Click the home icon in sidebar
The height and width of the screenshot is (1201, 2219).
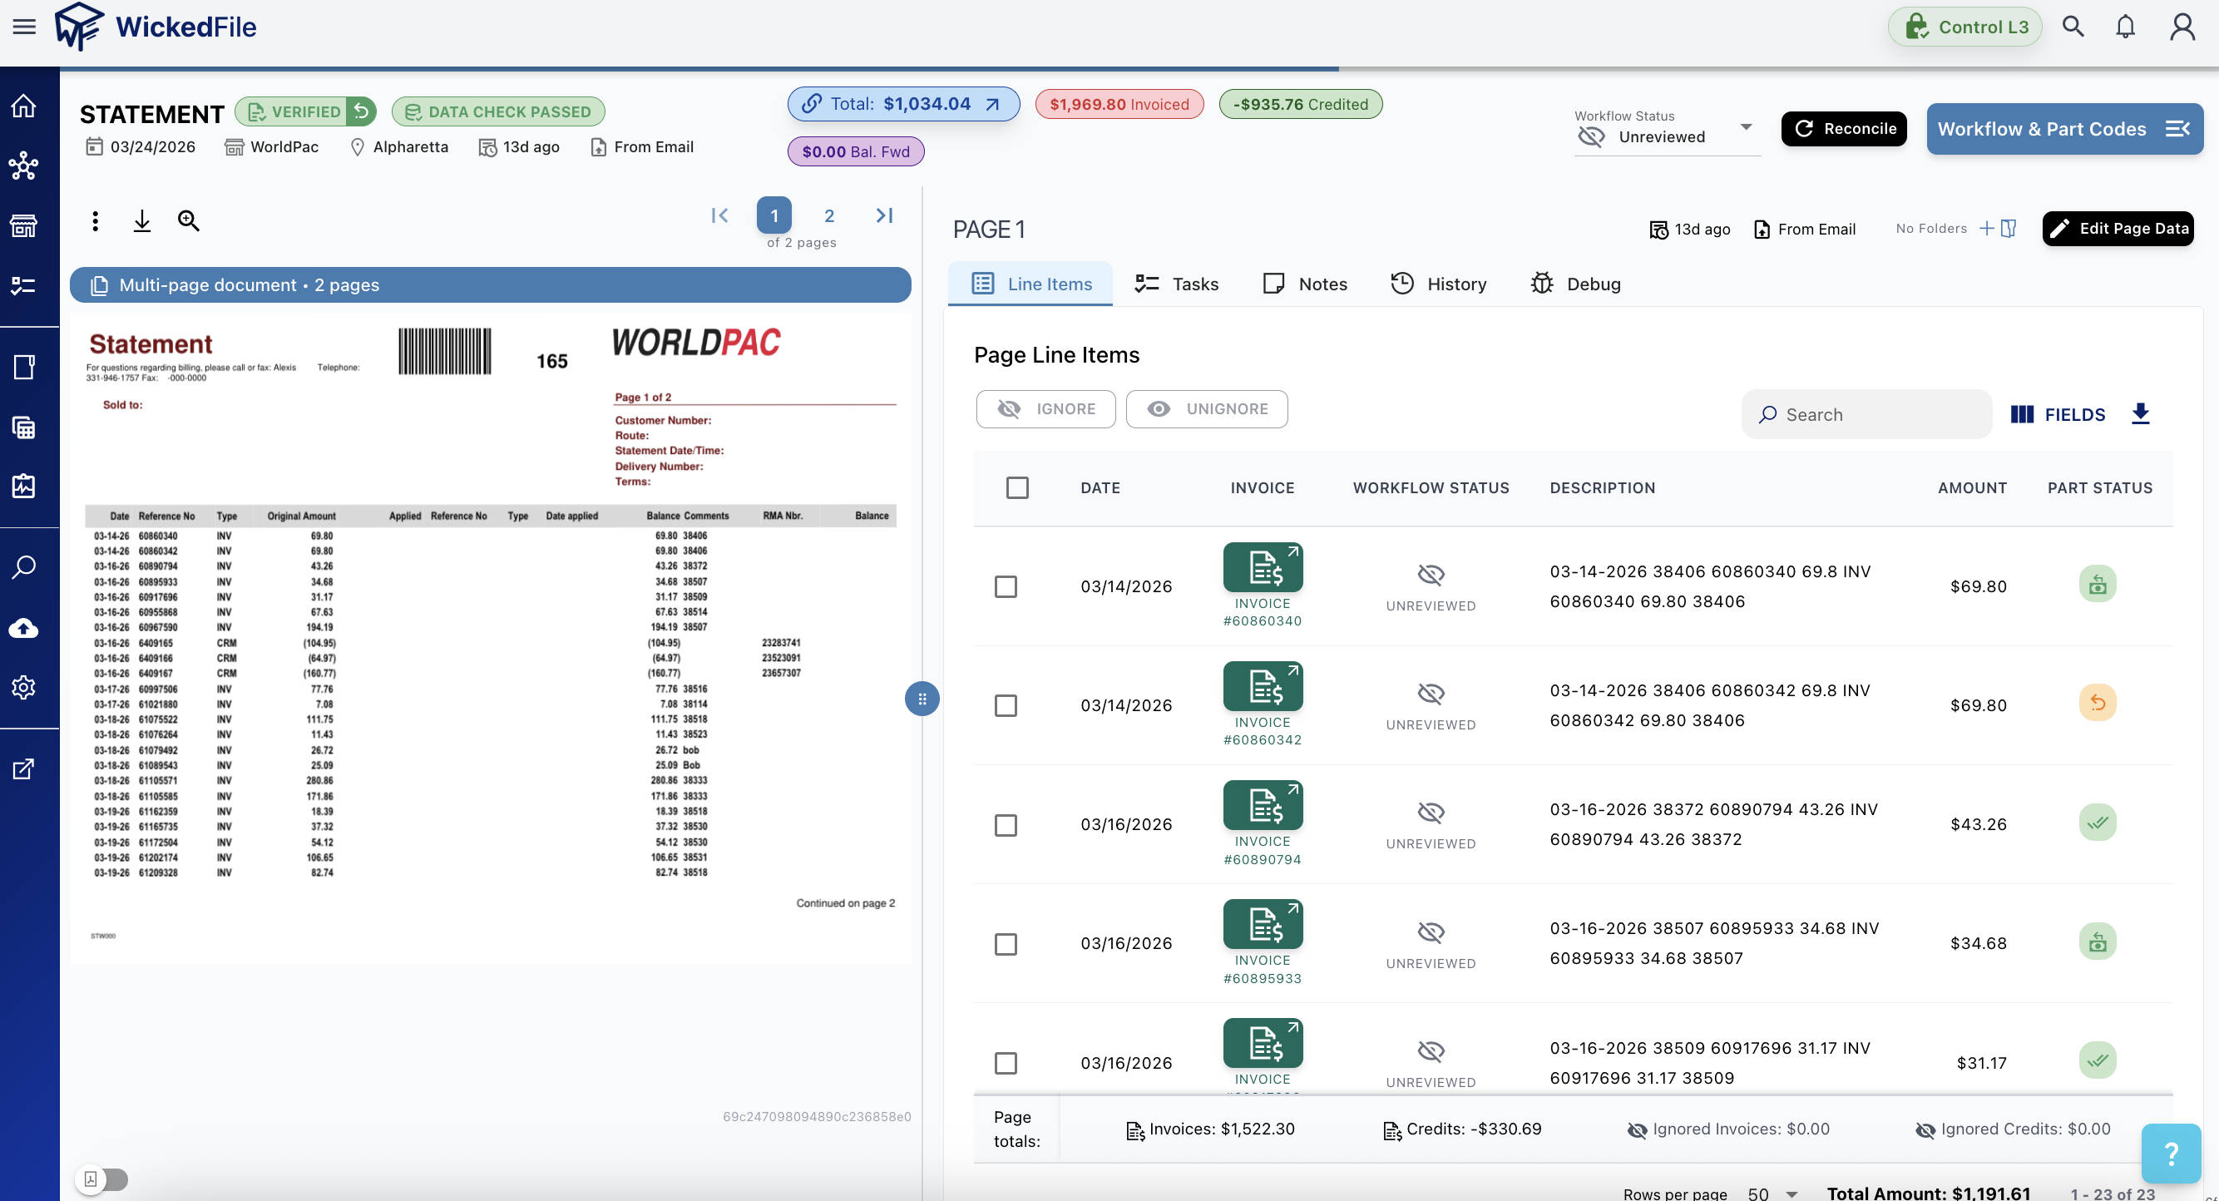pyautogui.click(x=24, y=105)
